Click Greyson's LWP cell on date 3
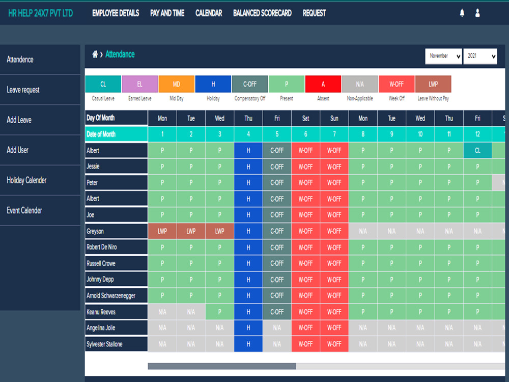509x382 pixels. (219, 231)
